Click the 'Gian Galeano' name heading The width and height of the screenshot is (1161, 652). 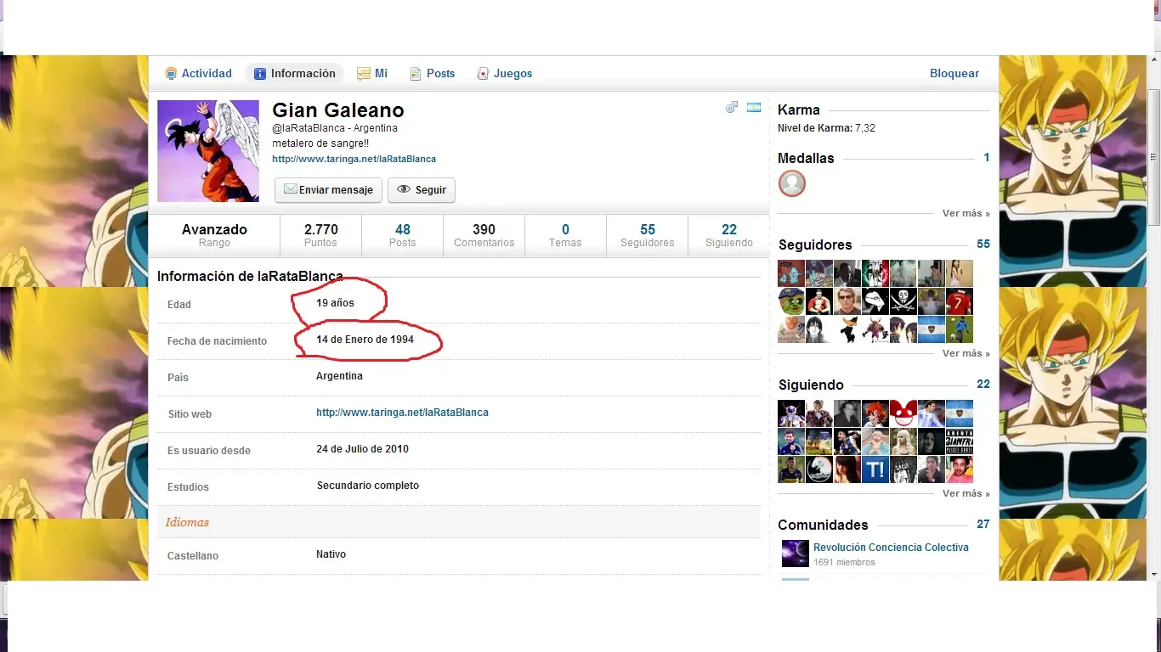tap(338, 110)
